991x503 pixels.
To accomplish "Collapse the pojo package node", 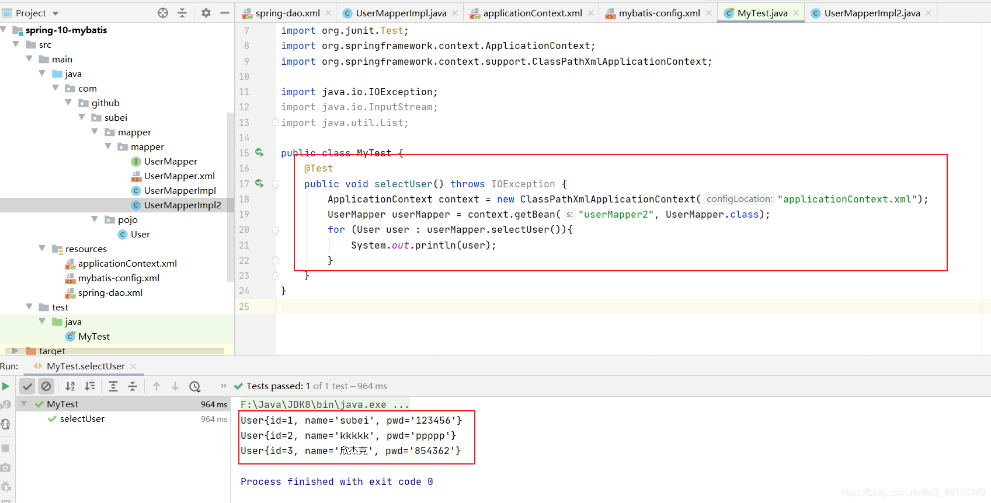I will pos(95,219).
